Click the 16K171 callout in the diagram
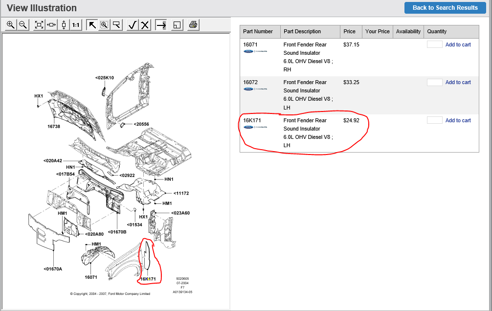 point(148,279)
